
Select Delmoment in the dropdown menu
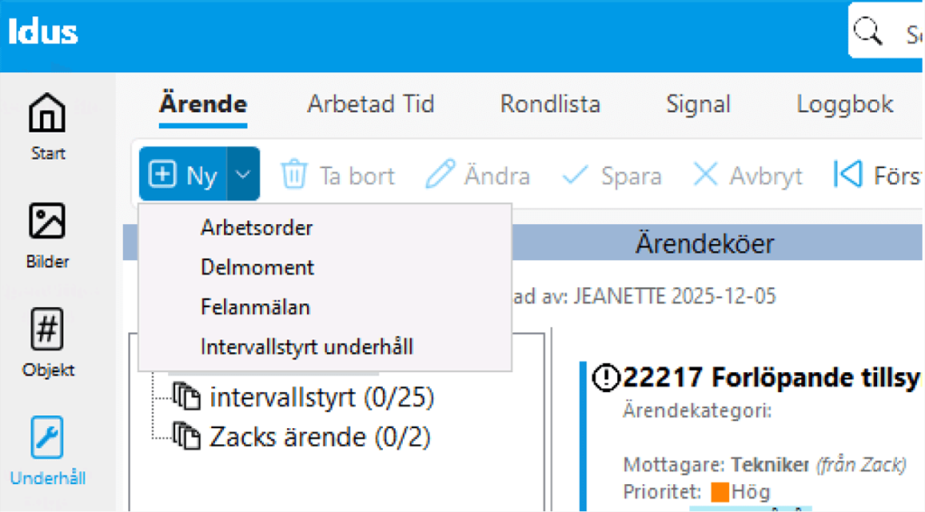pyautogui.click(x=257, y=267)
